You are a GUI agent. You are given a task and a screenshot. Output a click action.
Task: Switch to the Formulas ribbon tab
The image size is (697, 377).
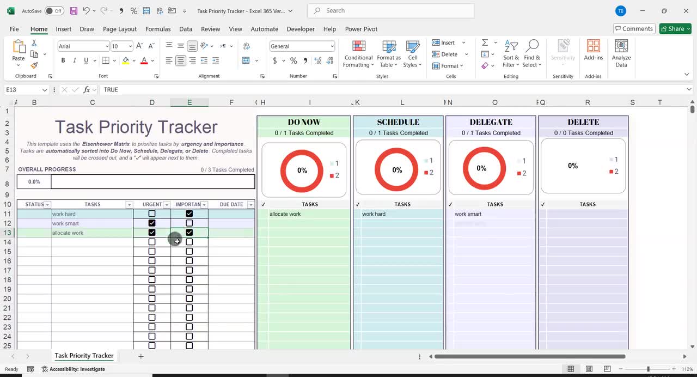(158, 29)
